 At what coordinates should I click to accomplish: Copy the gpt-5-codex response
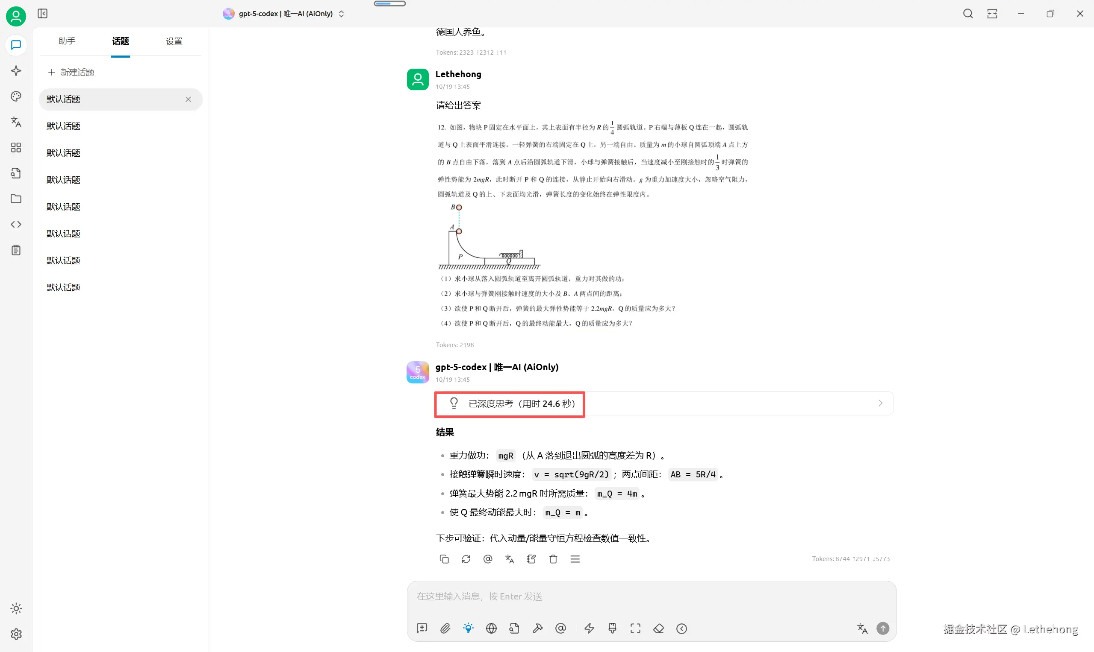click(444, 559)
